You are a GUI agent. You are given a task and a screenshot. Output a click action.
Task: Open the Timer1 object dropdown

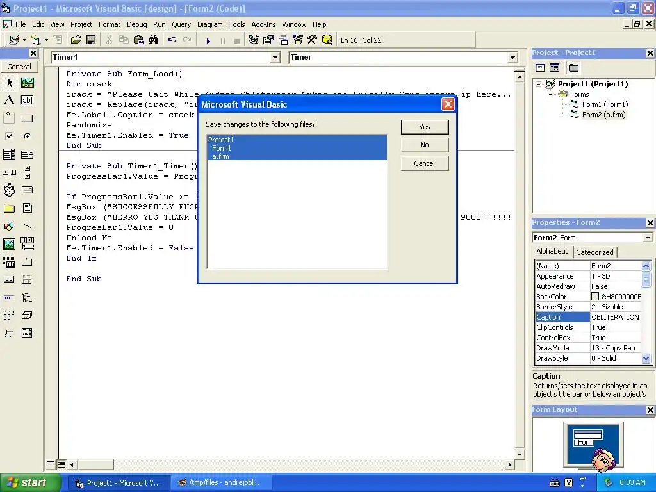pyautogui.click(x=275, y=57)
